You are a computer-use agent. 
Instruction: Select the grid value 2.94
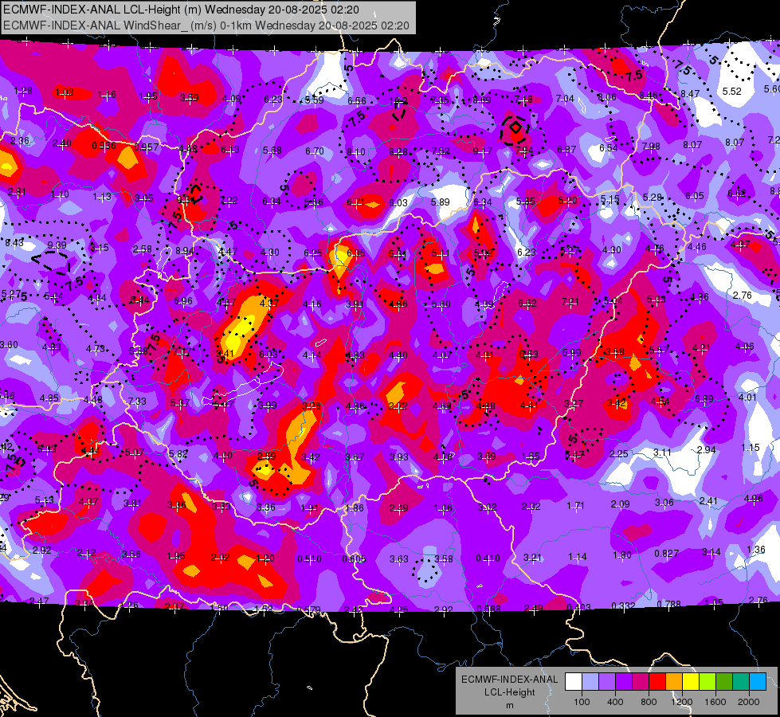706,450
